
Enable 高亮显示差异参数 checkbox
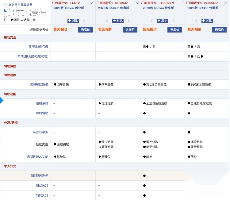tap(6, 5)
